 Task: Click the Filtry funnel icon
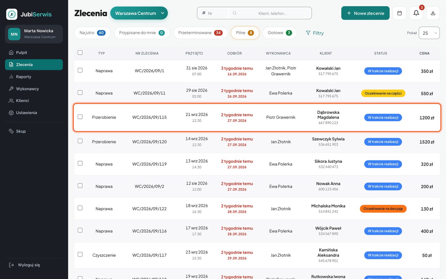point(308,33)
